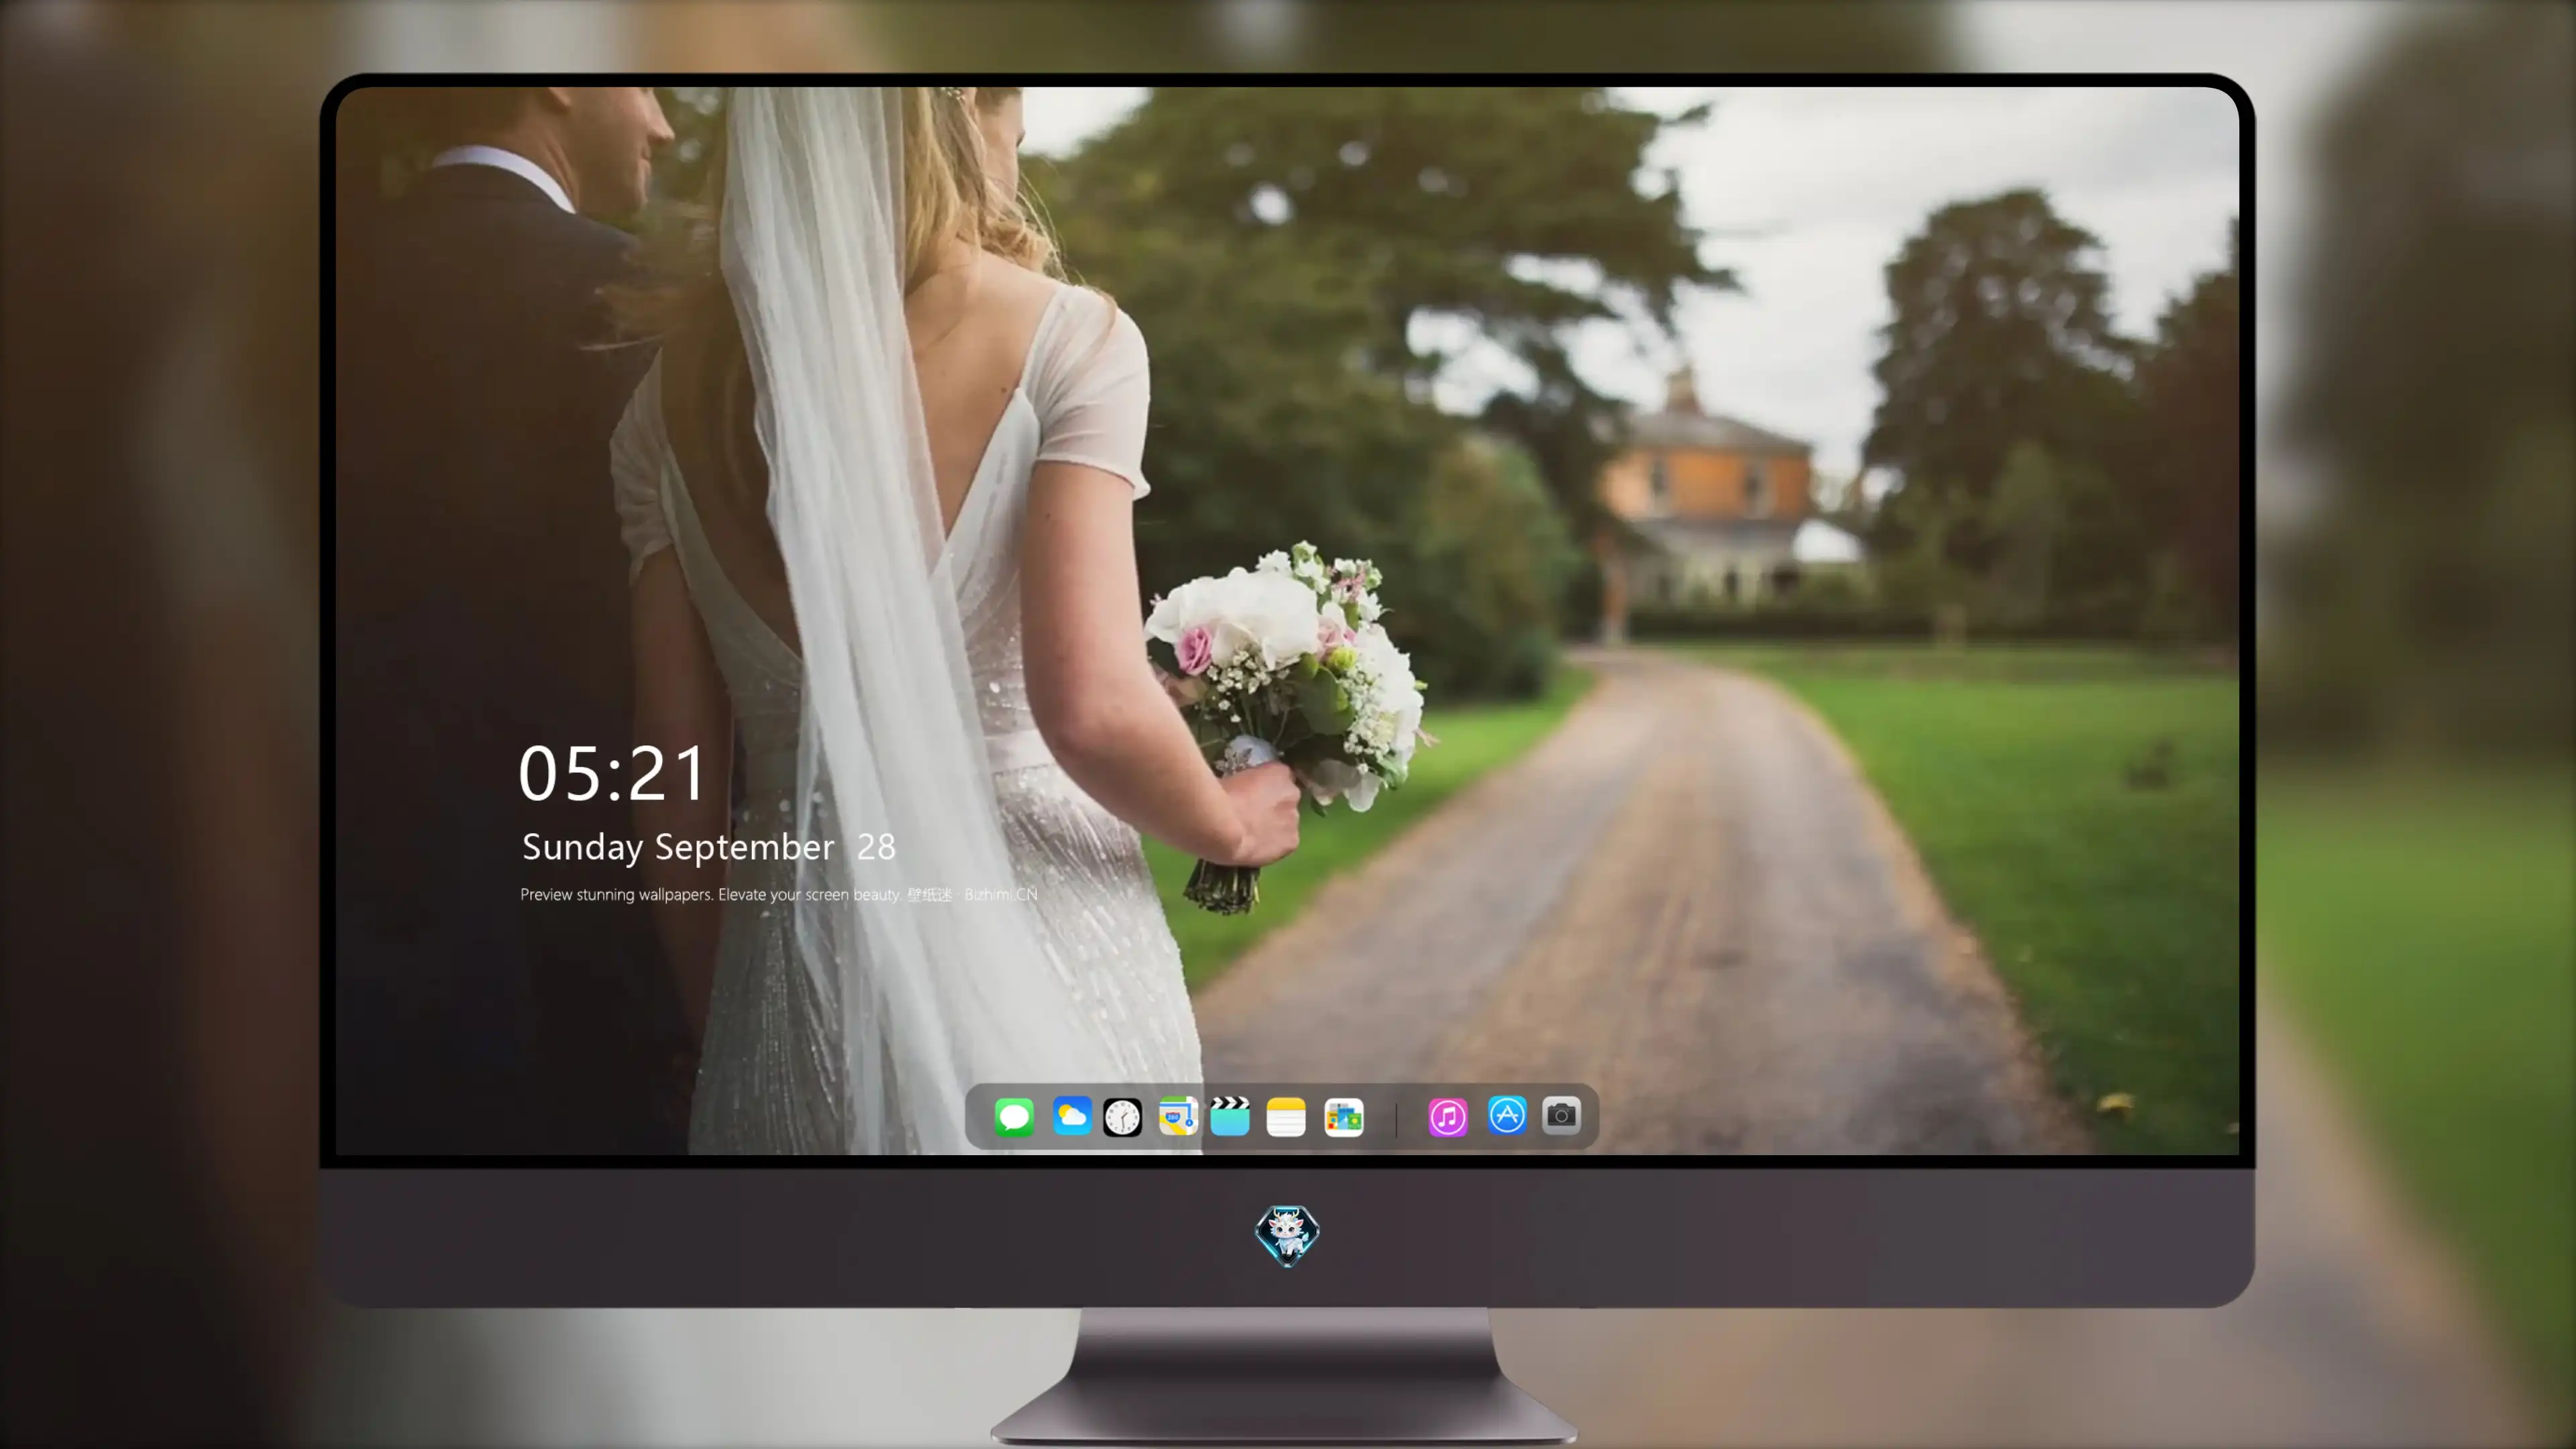Click the Sunday September 28 date text
Image resolution: width=2576 pixels, height=1449 pixels.
(x=708, y=847)
